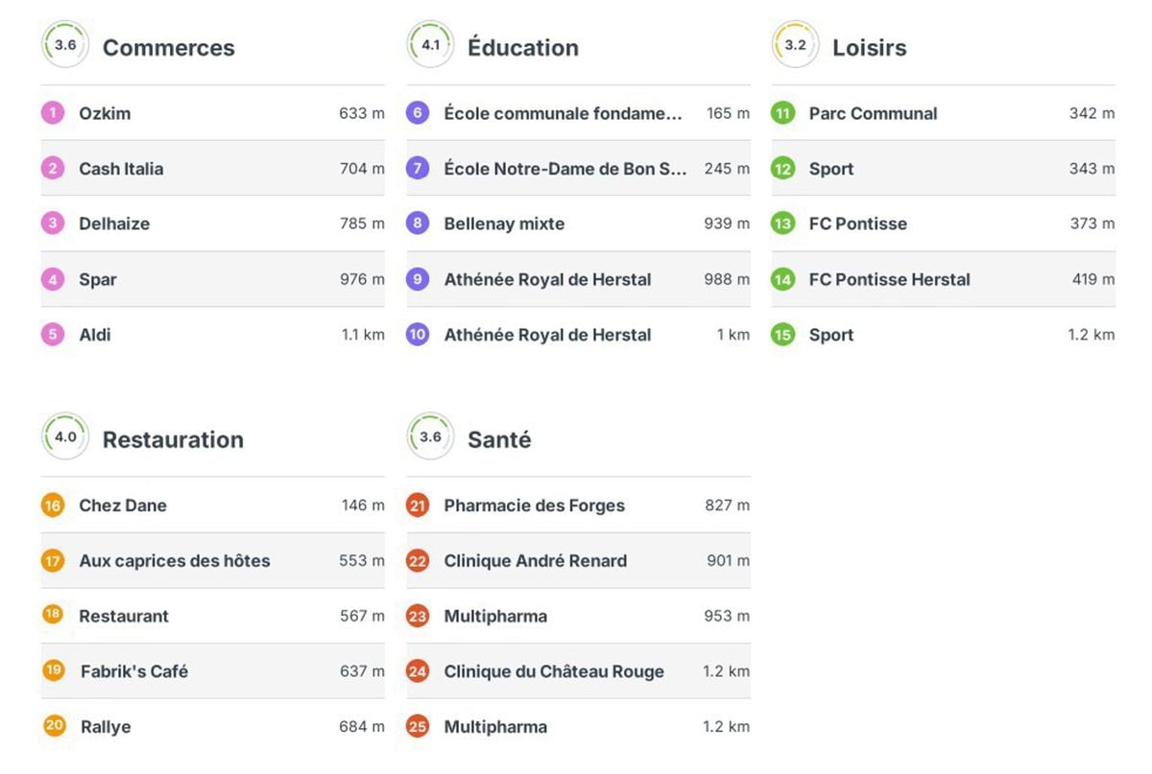The height and width of the screenshot is (774, 1152).
Task: Select the 953 m distance for Multipharma
Action: click(x=727, y=616)
